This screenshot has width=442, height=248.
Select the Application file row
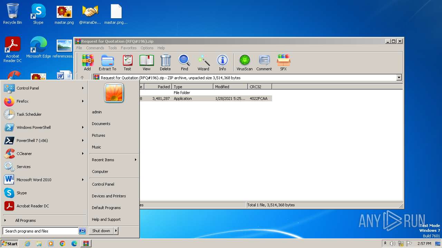pos(206,99)
